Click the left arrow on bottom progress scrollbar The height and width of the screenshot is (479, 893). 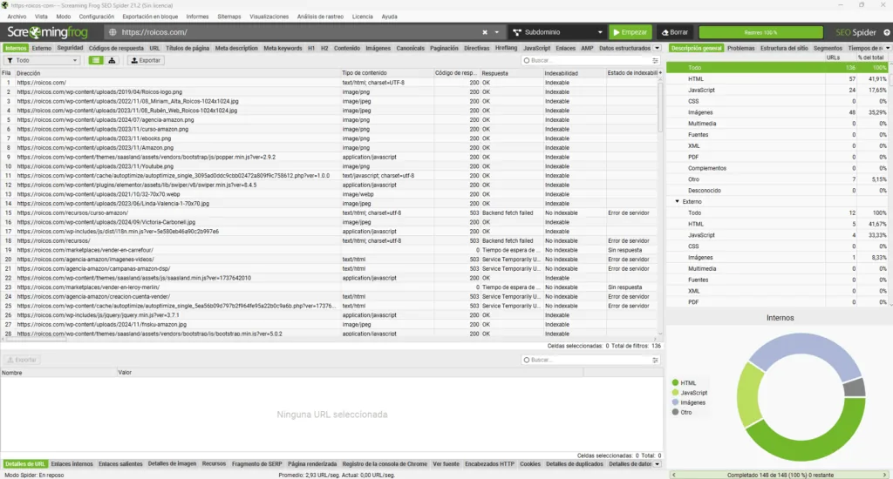[674, 475]
